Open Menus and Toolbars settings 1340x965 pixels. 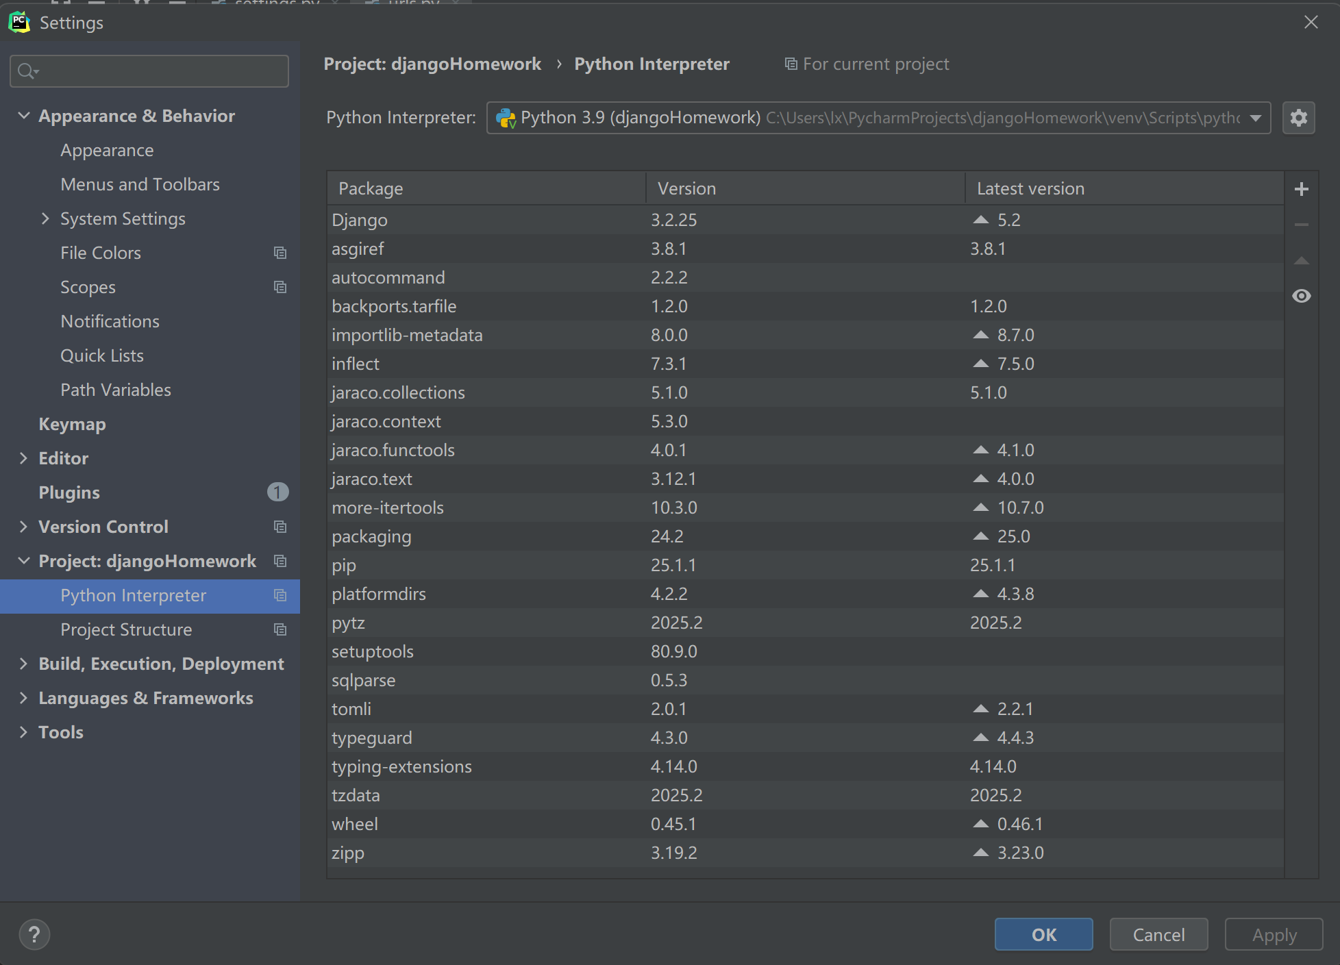[140, 184]
